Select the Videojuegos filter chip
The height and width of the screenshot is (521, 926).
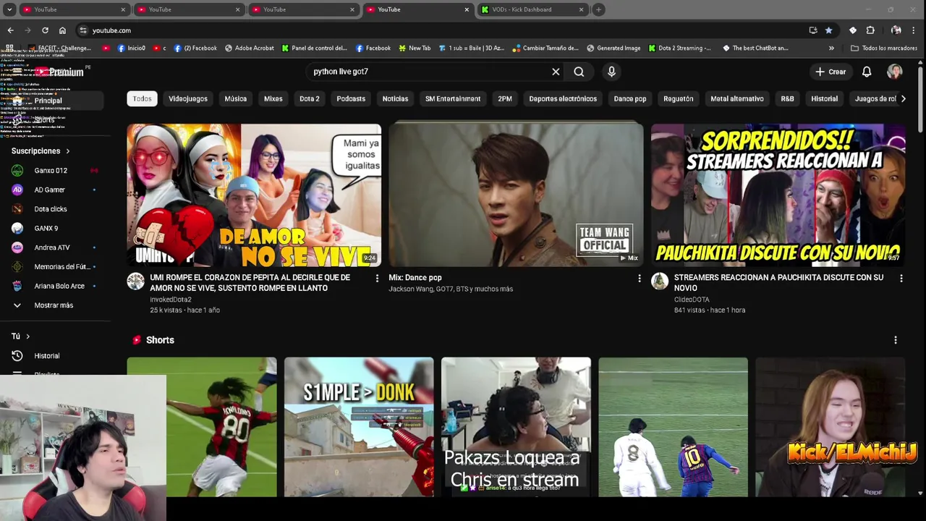click(x=188, y=98)
